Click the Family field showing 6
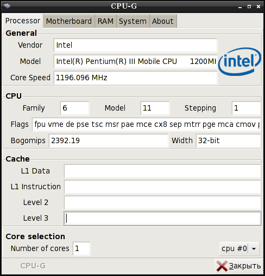This screenshot has height=276, width=265. coord(75,108)
